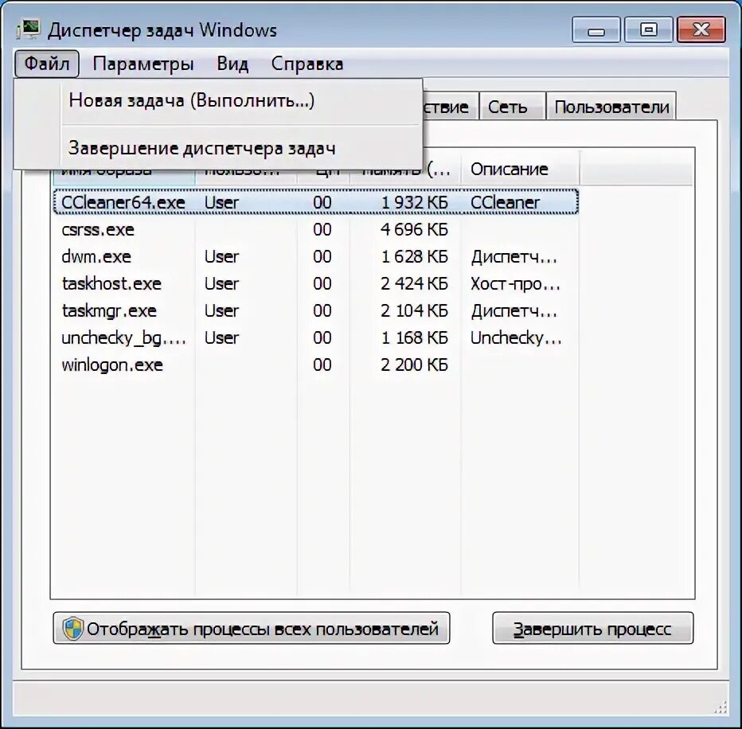
Task: Open Новая задача (Выполнить...)
Action: pos(191,100)
